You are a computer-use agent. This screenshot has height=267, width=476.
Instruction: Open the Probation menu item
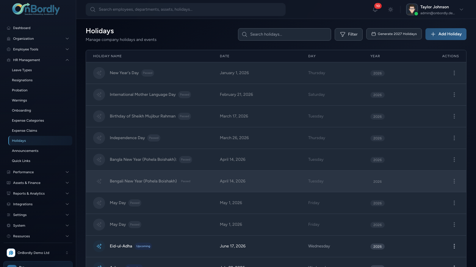[x=40, y=90]
